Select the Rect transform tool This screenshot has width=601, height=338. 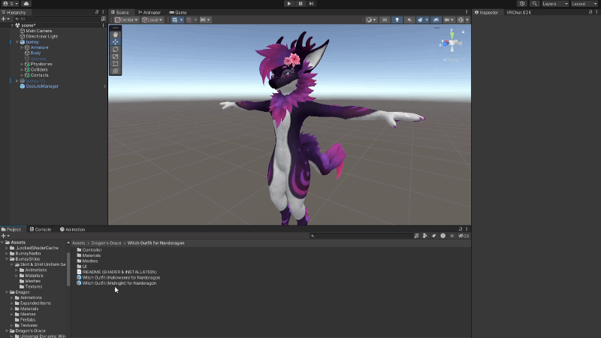point(116,64)
